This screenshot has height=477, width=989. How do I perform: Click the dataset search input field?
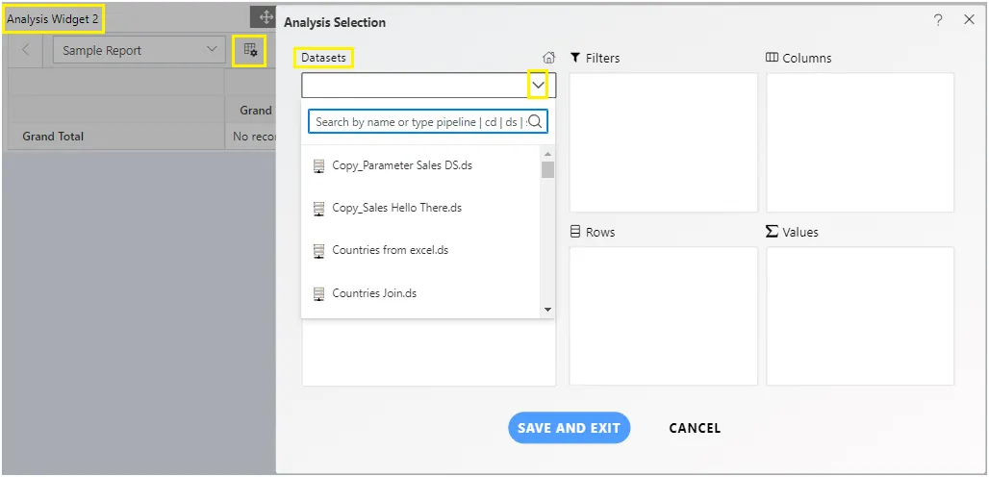click(420, 121)
